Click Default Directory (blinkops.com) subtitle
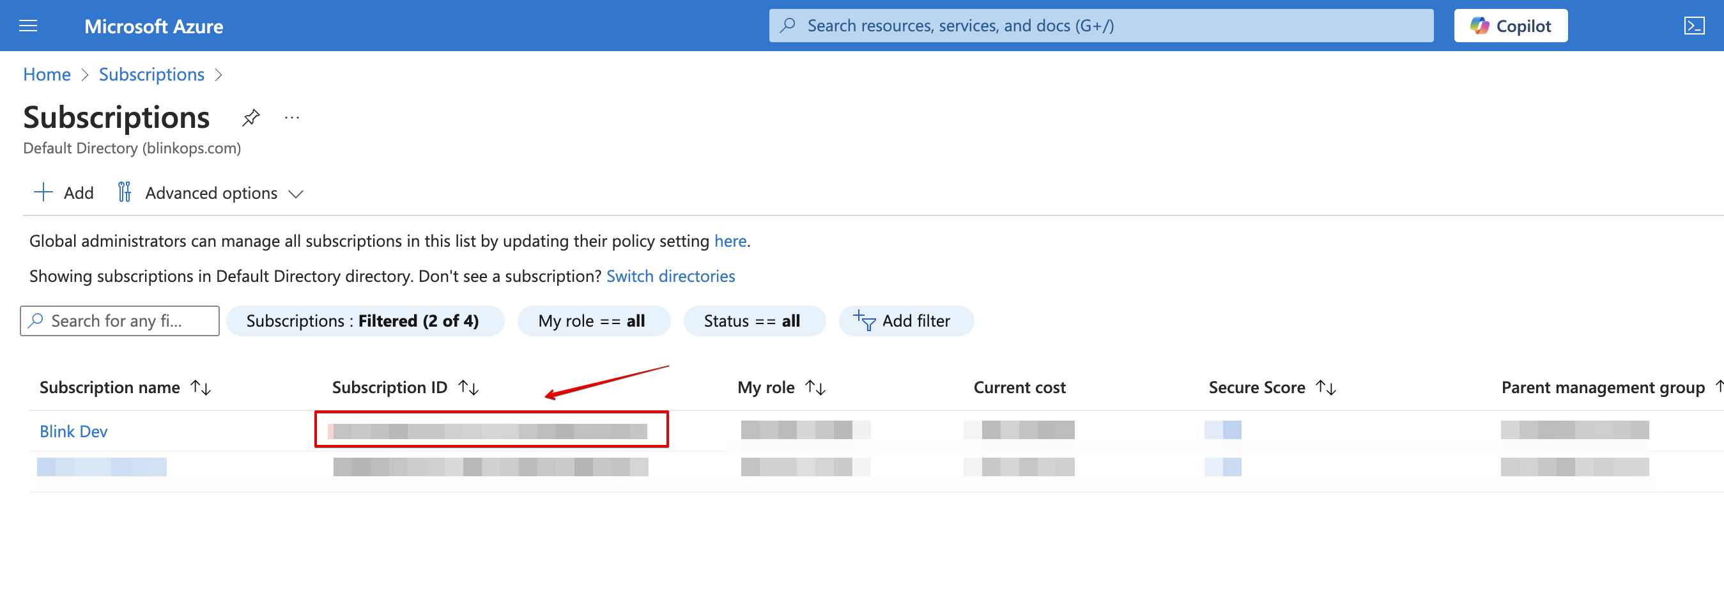 click(132, 148)
